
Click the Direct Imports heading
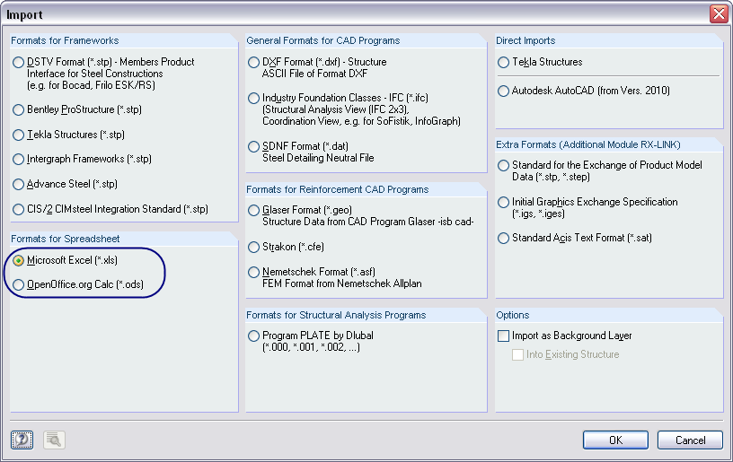[x=525, y=40]
